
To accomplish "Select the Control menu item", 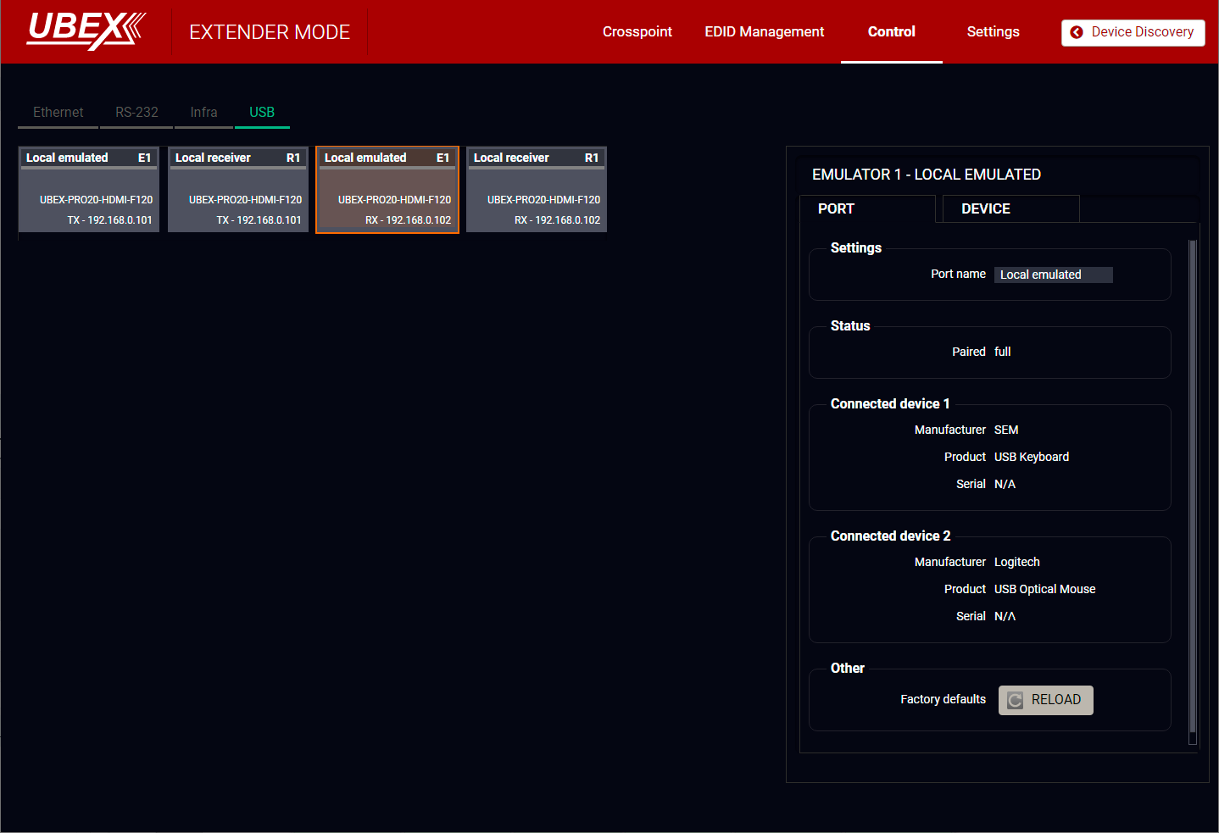I will 891,31.
